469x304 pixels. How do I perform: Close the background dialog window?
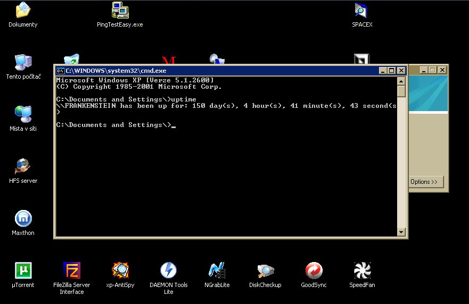tap(442, 70)
